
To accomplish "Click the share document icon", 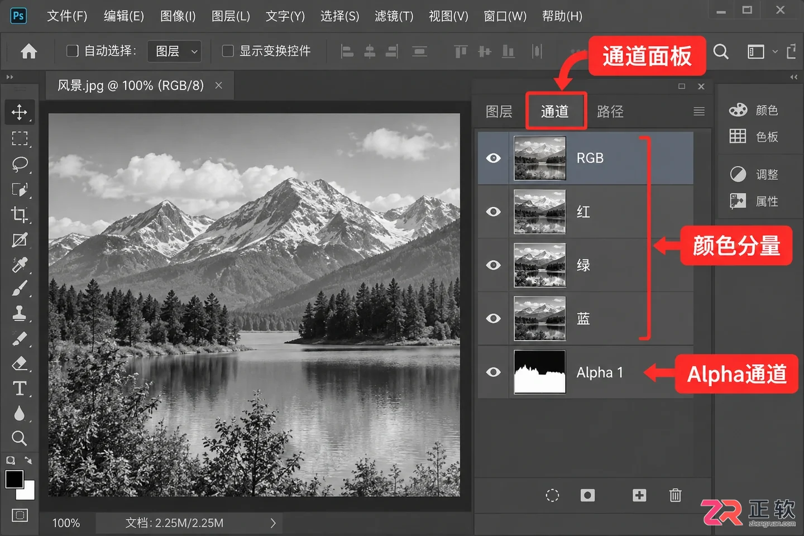I will [x=792, y=51].
